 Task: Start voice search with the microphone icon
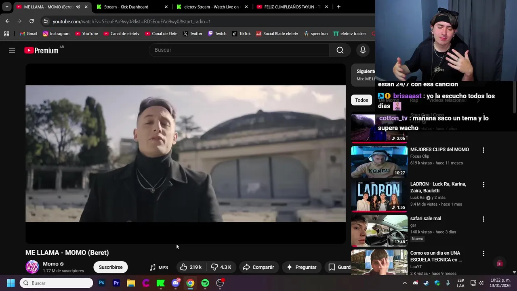[363, 50]
